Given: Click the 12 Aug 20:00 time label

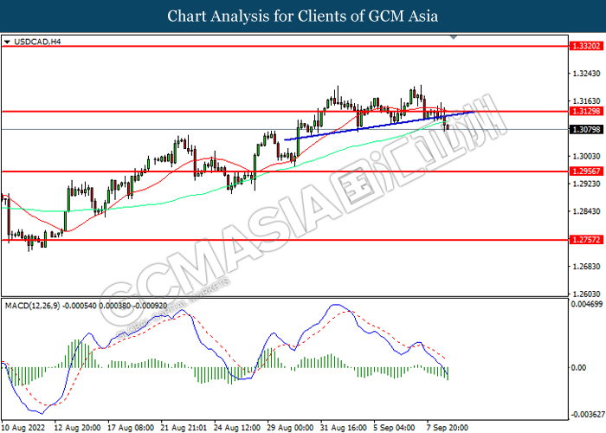Looking at the screenshot, I should pyautogui.click(x=77, y=428).
